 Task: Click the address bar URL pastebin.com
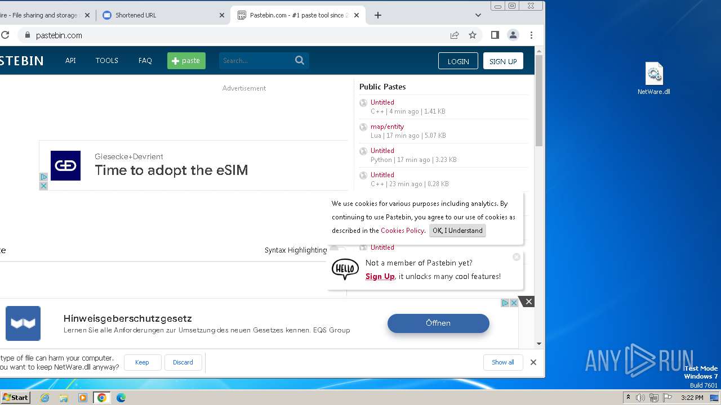tap(59, 35)
